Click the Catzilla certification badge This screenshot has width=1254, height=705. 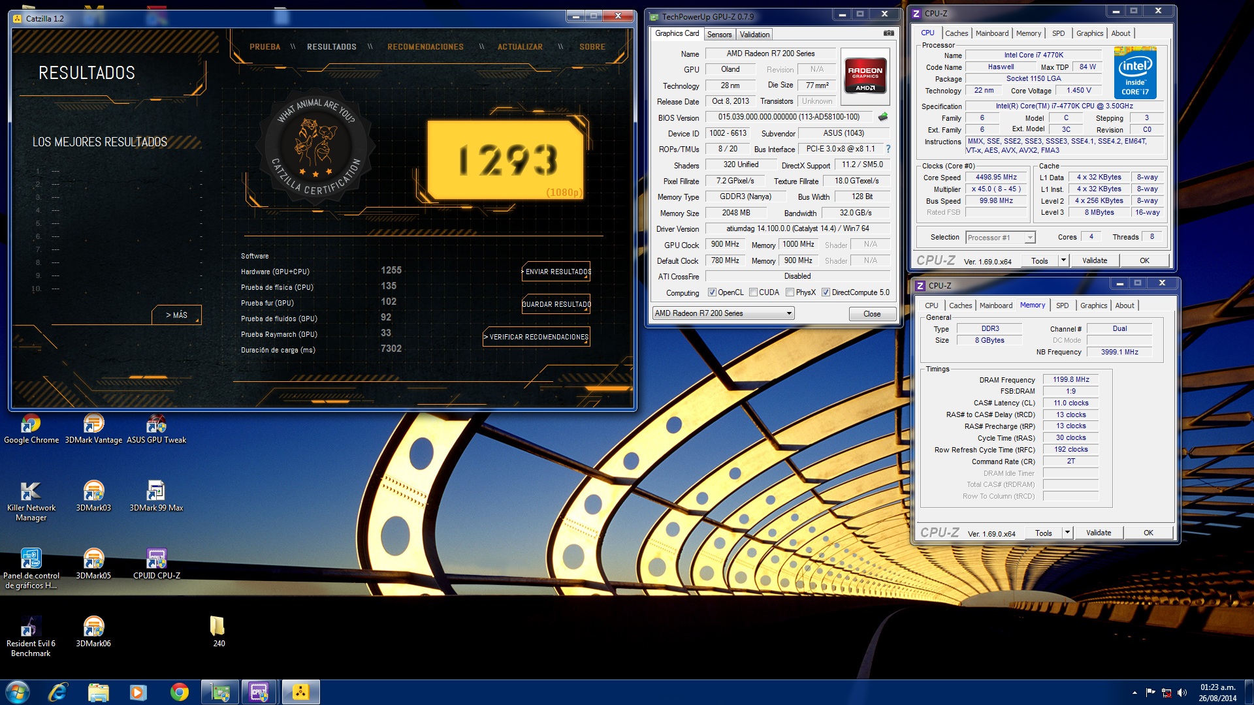315,146
